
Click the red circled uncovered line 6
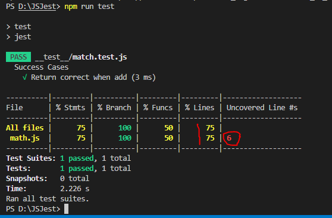click(229, 138)
